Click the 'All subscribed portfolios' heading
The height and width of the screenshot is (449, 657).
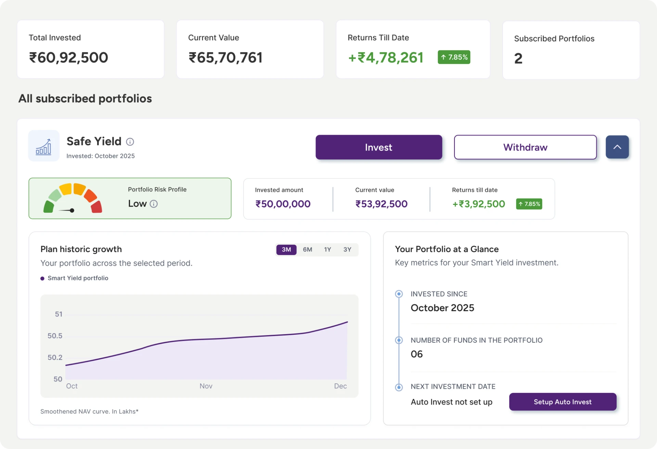[85, 98]
